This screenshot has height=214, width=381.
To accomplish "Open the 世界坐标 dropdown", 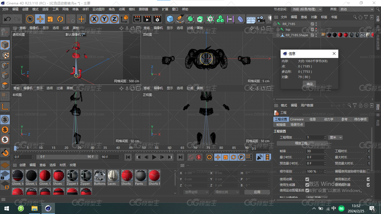I will point(196,192).
